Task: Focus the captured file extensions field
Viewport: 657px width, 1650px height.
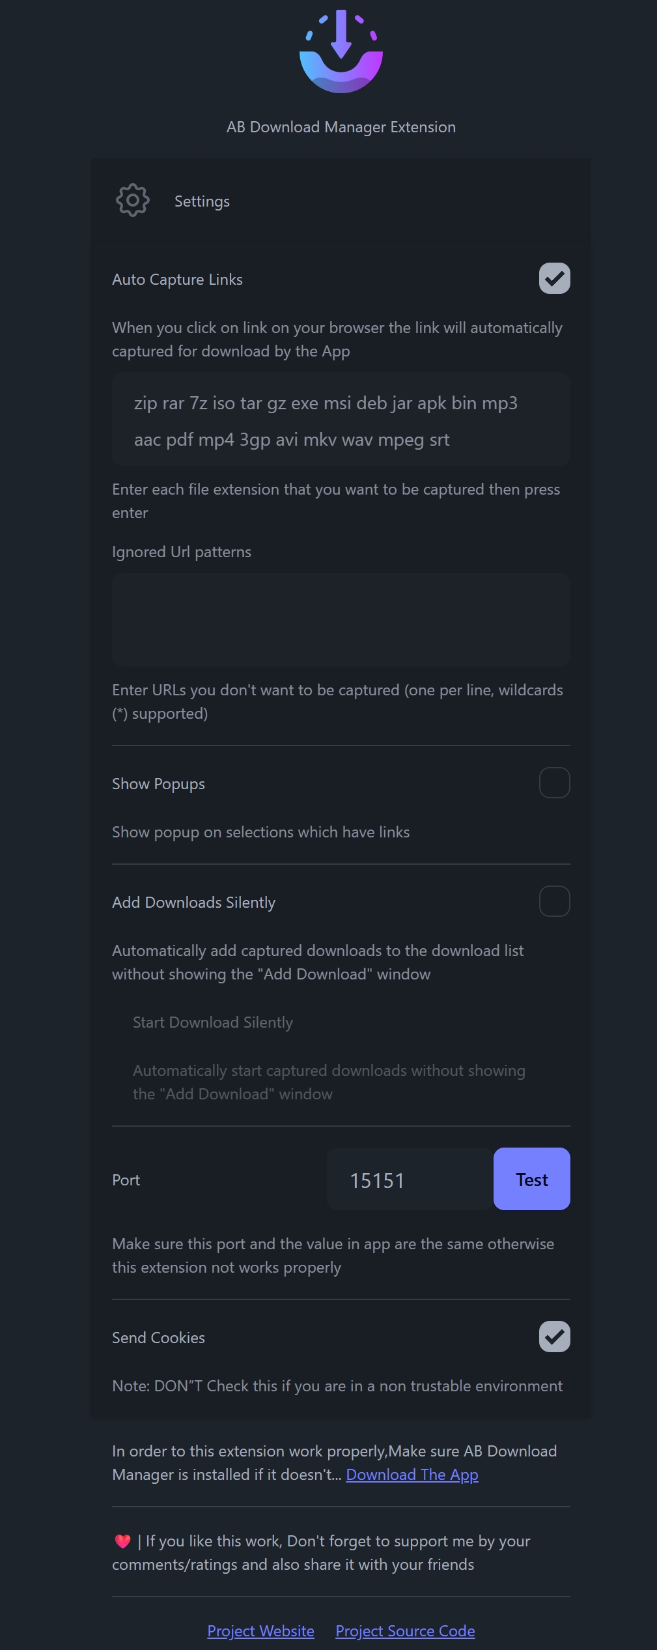Action: pos(341,420)
